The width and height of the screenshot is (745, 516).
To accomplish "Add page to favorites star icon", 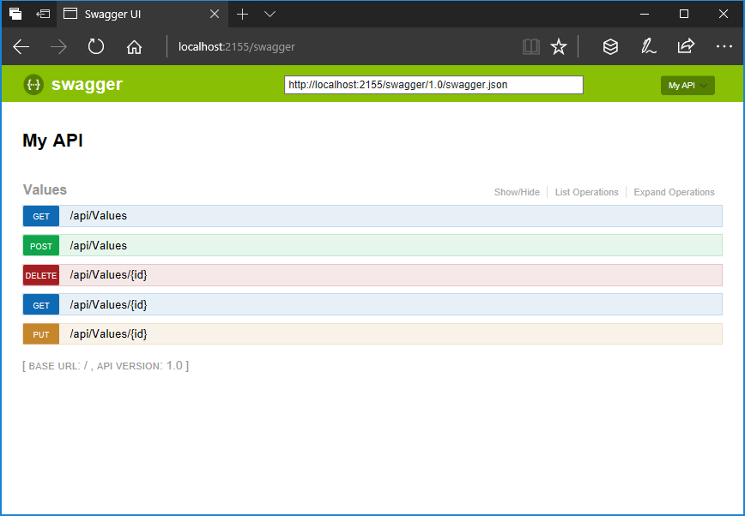I will click(x=559, y=47).
